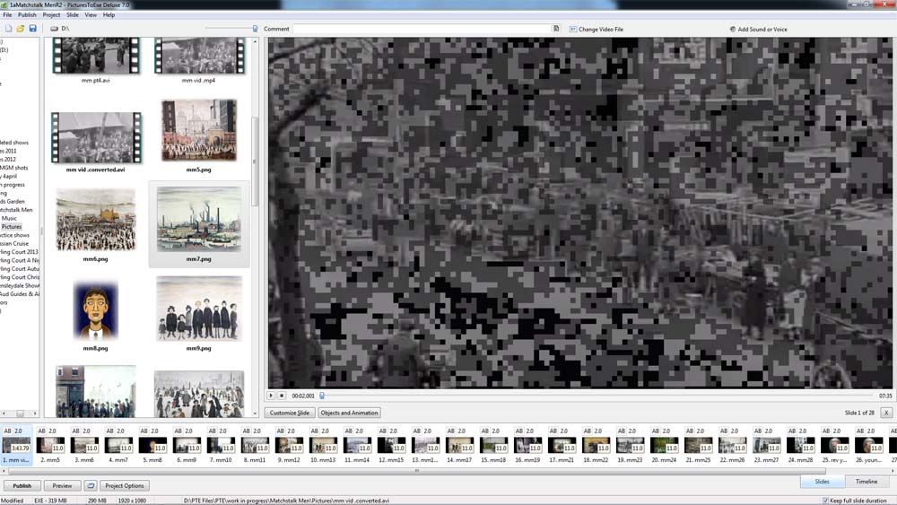The height and width of the screenshot is (505, 897).
Task: Select mm6.png thumbnail in file browser
Action: 96,220
